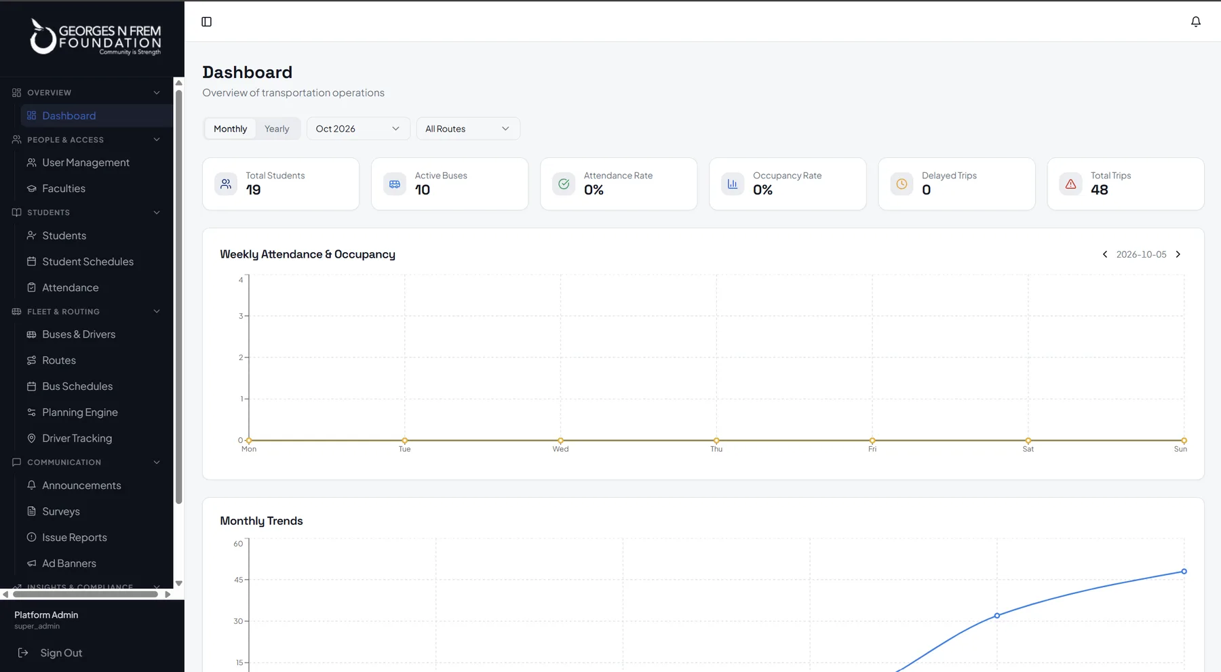Collapse the Students section header
This screenshot has height=672, width=1221.
pyautogui.click(x=87, y=212)
